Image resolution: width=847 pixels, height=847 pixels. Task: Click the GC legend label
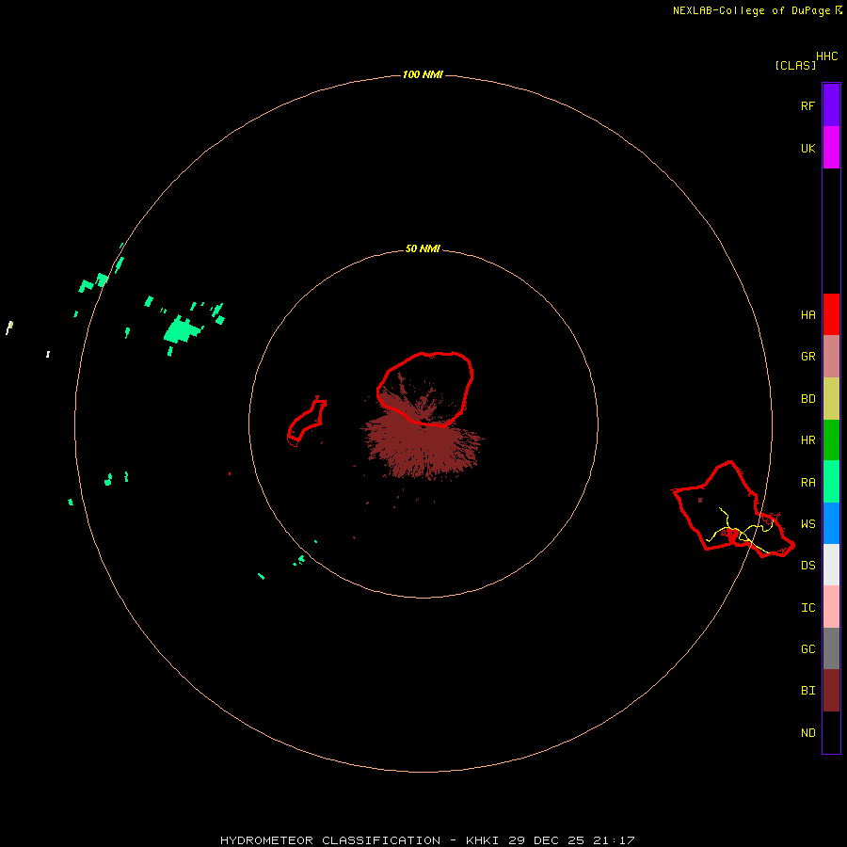807,648
